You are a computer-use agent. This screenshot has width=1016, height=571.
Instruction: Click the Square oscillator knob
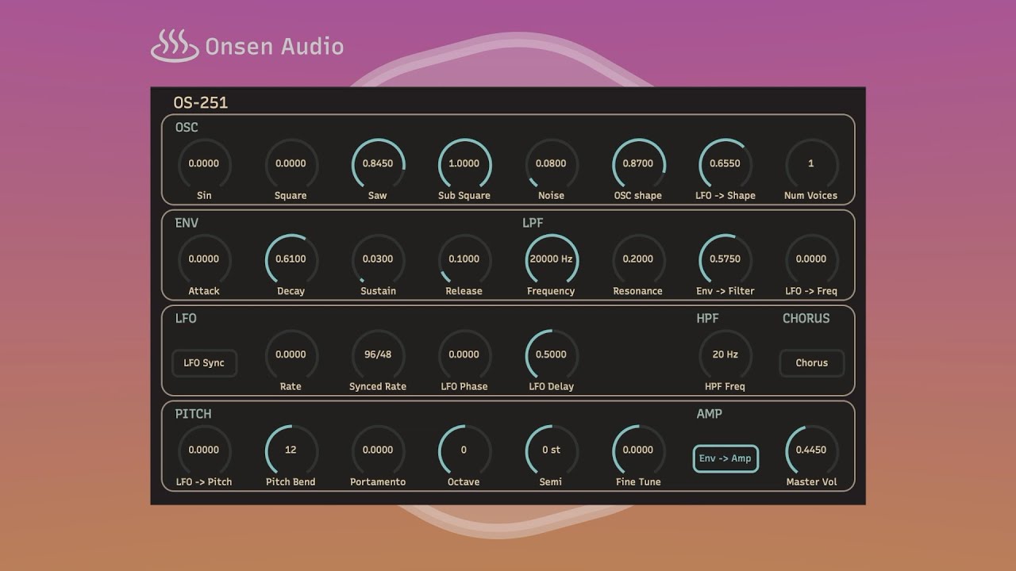(291, 164)
